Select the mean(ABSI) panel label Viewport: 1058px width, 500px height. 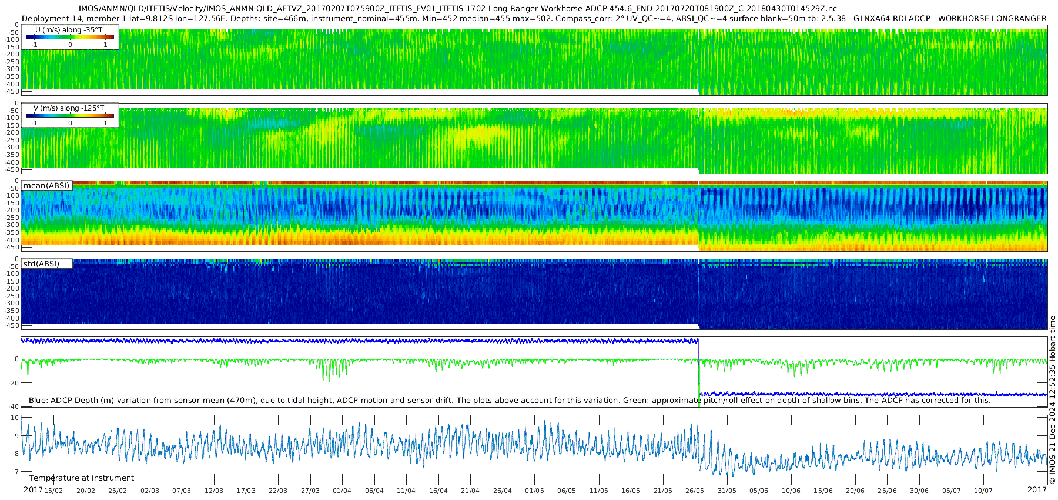(46, 185)
